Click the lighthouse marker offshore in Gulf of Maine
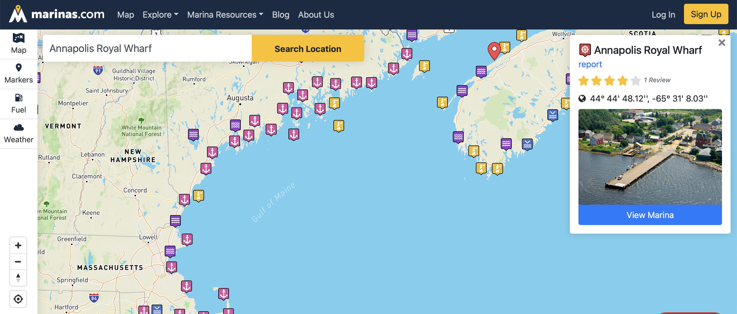 point(339,126)
